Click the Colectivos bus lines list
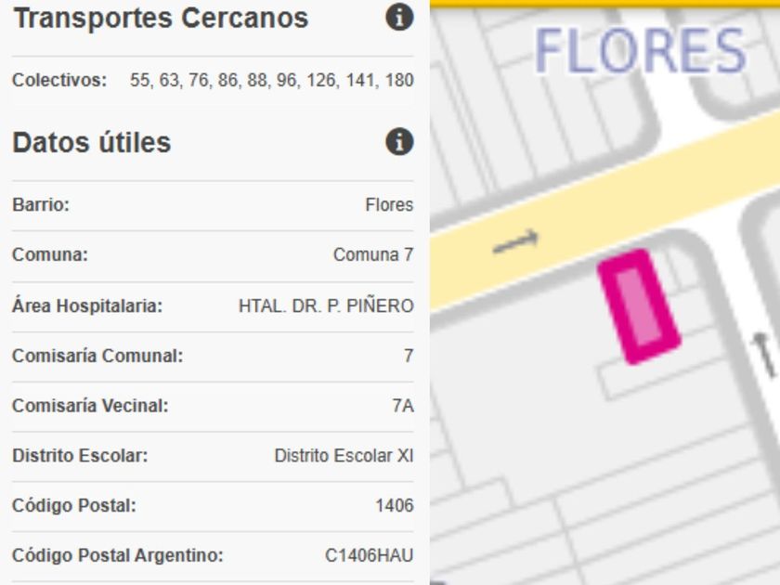This screenshot has height=585, width=780. 271,81
